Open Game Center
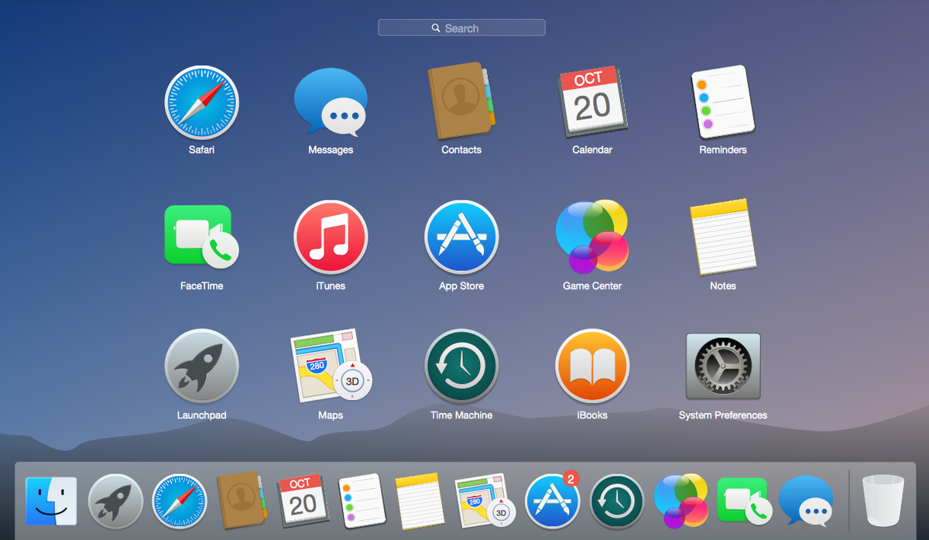929x540 pixels. tap(592, 238)
